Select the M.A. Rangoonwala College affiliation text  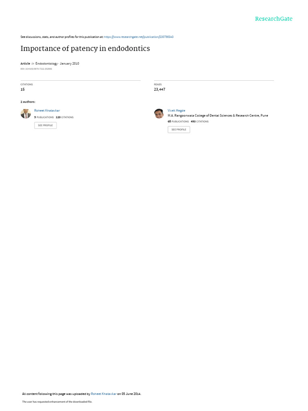pos(218,116)
